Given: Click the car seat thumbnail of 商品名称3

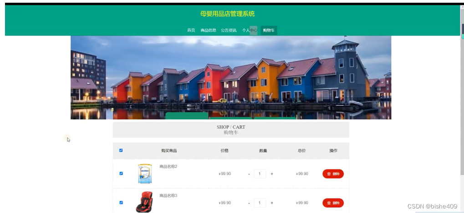Looking at the screenshot, I should (x=144, y=202).
